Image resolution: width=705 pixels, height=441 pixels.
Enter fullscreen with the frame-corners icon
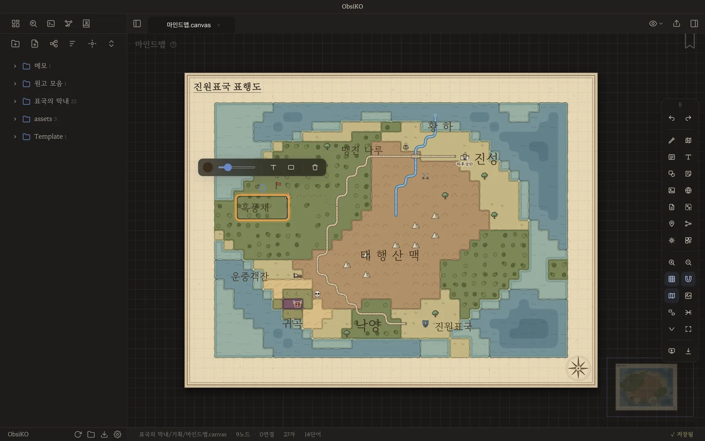pyautogui.click(x=688, y=329)
